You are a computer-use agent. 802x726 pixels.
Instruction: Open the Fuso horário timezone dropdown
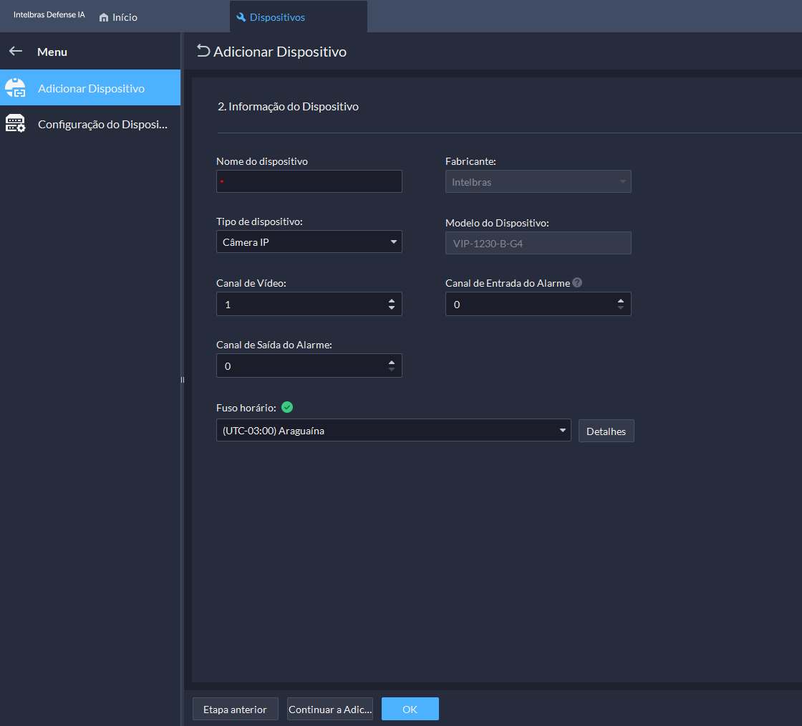coord(393,430)
